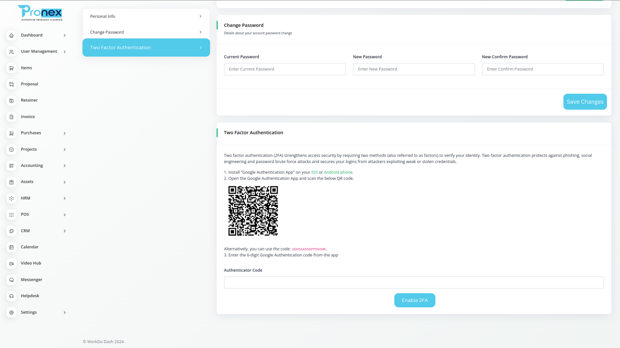The image size is (620, 348).
Task: Click the User Management people icon
Action: 11,52
